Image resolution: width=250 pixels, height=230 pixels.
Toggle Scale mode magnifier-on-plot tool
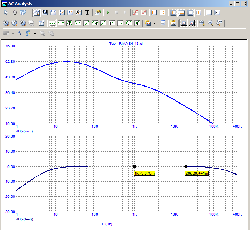pos(36,13)
